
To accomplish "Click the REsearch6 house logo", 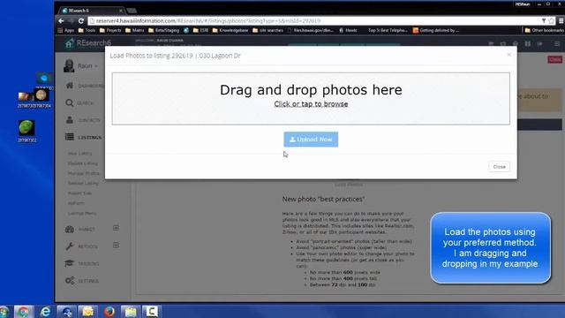I will 69,43.
